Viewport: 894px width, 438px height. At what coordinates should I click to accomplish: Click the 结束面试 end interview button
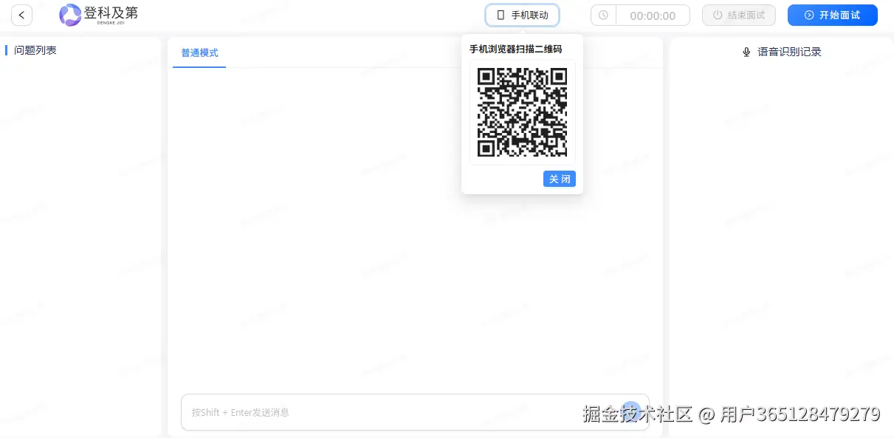(739, 15)
